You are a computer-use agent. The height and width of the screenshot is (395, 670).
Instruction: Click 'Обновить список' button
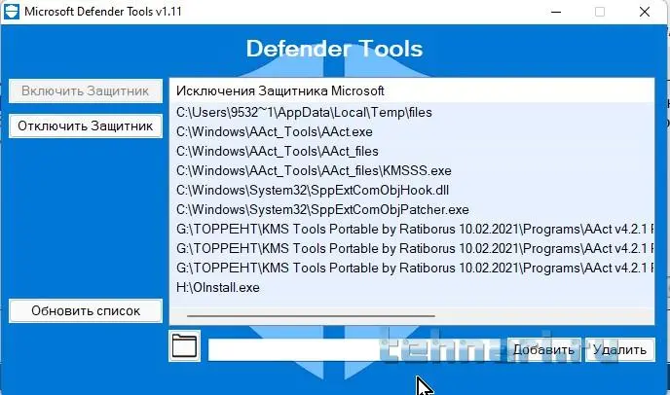[x=86, y=311]
